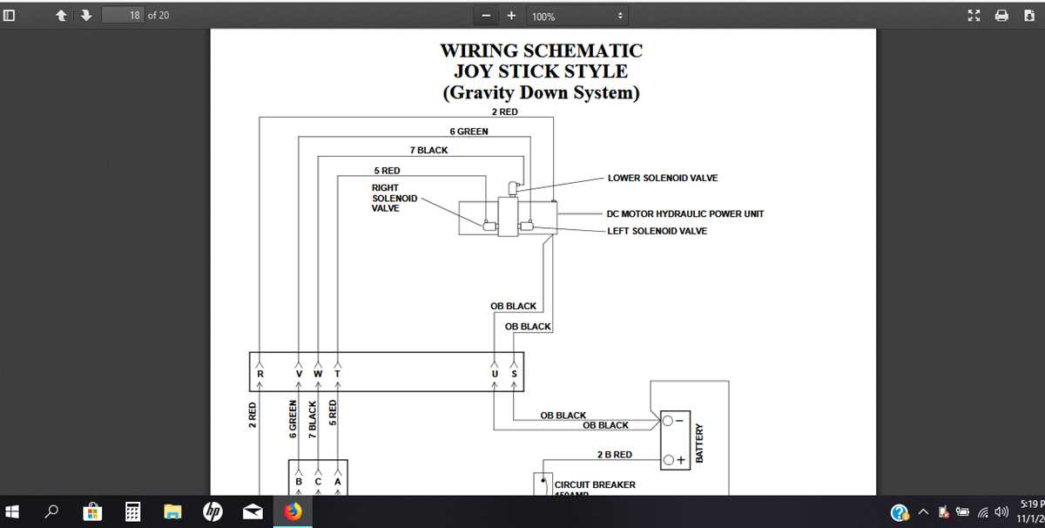Click the 6 GREEN wire label at top
1045x528 pixels.
point(469,132)
